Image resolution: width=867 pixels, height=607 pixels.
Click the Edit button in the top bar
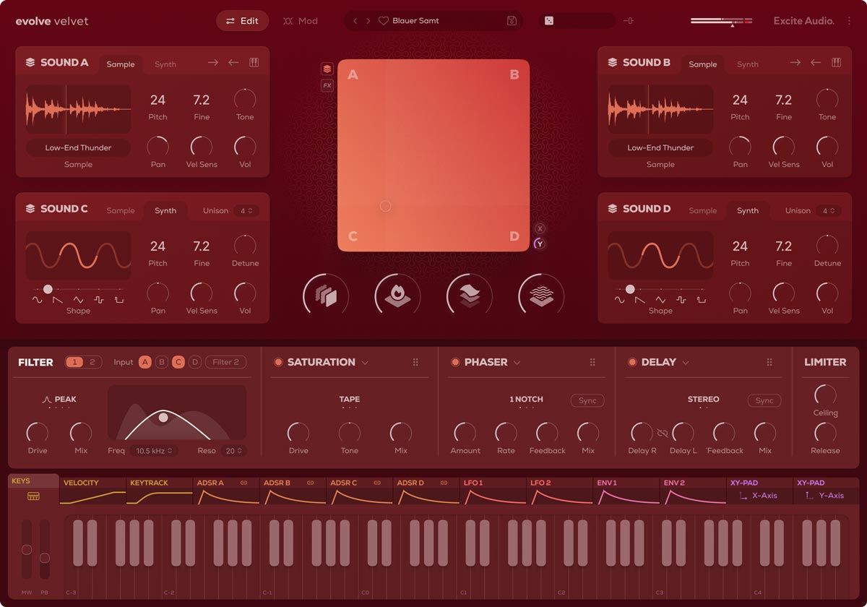(242, 21)
